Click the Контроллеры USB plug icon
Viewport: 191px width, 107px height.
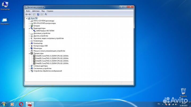pyautogui.click(x=32, y=46)
